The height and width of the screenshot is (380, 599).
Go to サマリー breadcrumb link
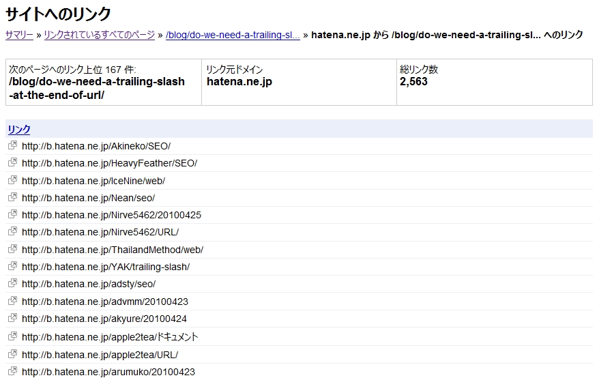click(19, 35)
